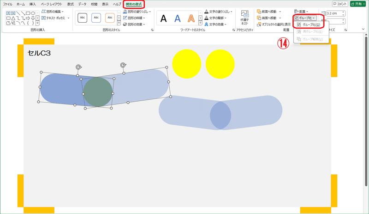Apply the blue outline Abc shape style
This screenshot has height=214, width=369.
tap(96, 18)
